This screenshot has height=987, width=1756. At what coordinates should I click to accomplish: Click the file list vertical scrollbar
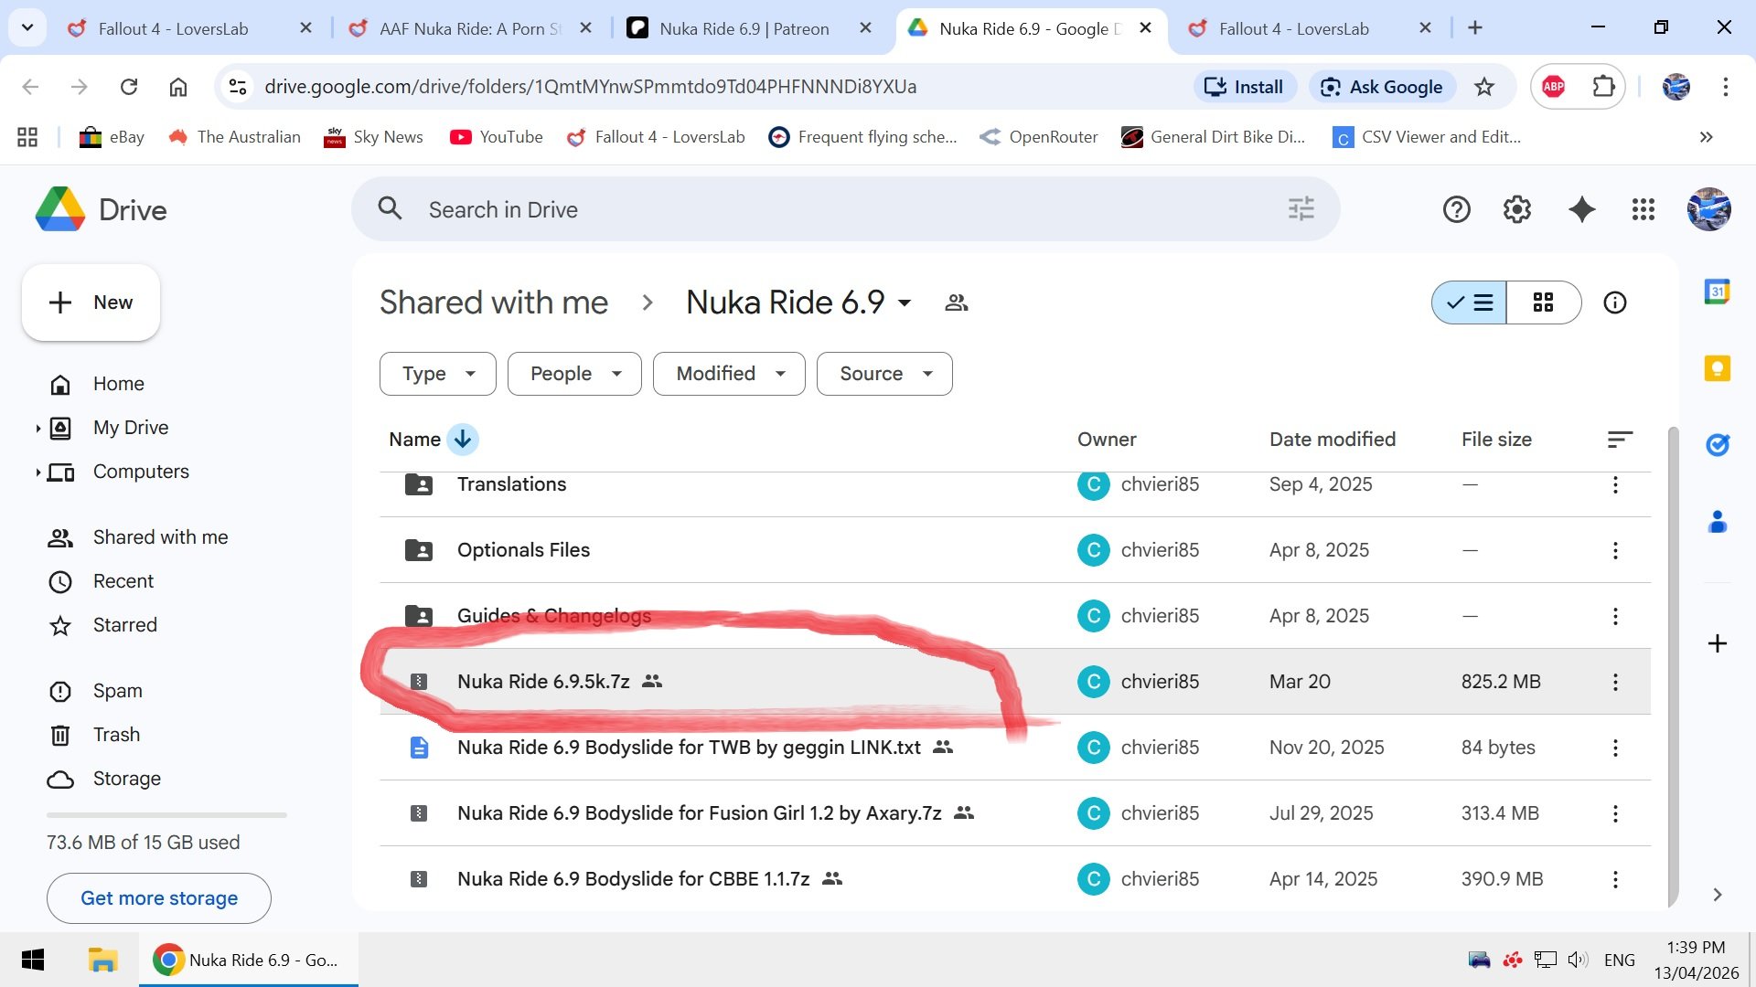coord(1673,667)
